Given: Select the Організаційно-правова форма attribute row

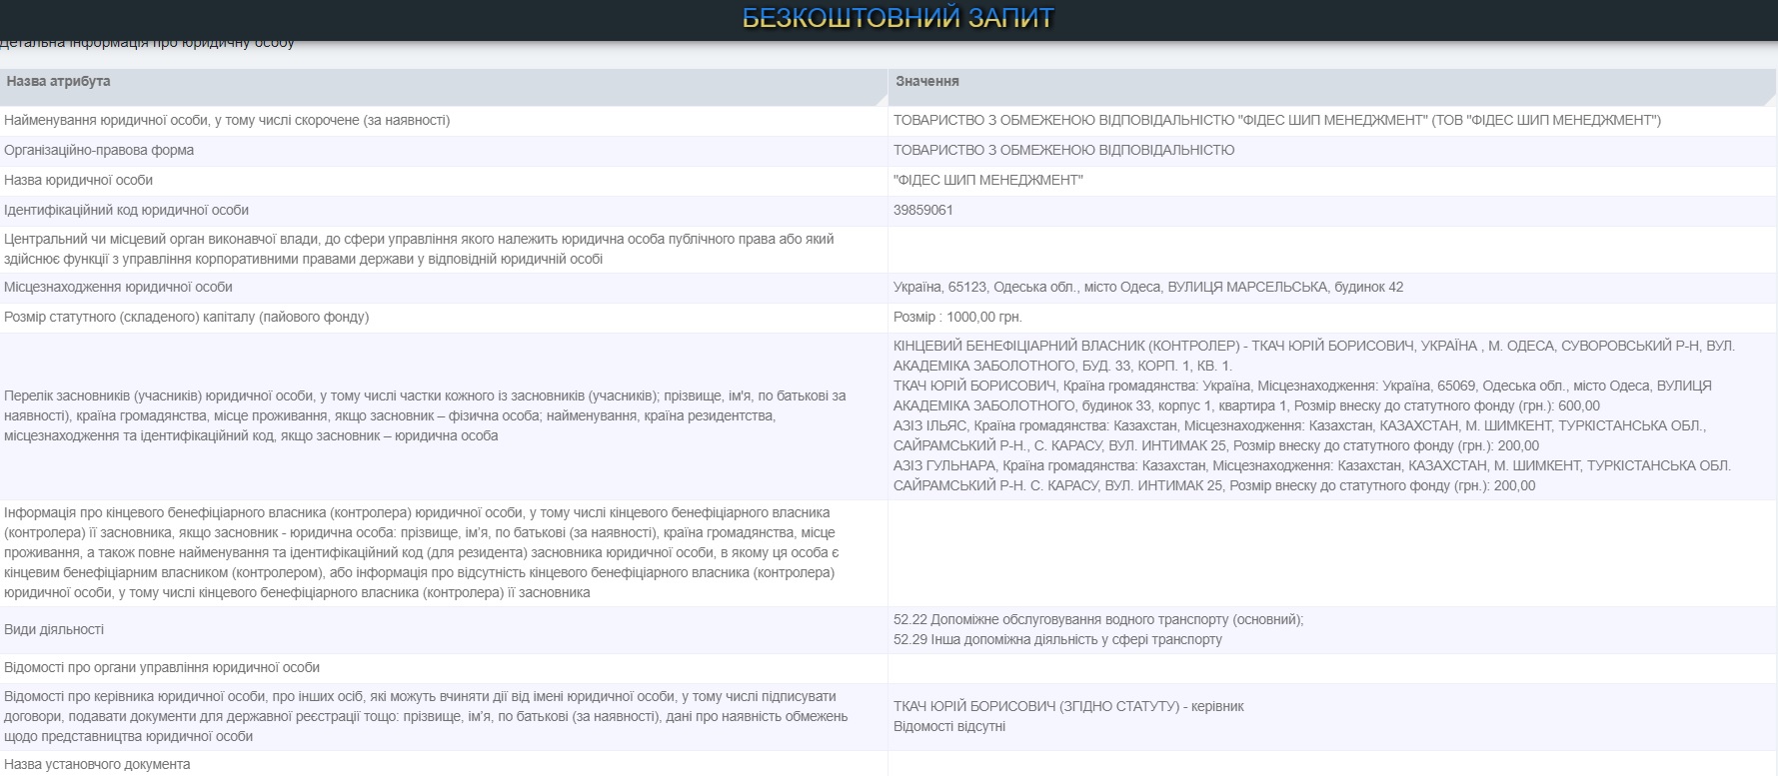Looking at the screenshot, I should [99, 150].
